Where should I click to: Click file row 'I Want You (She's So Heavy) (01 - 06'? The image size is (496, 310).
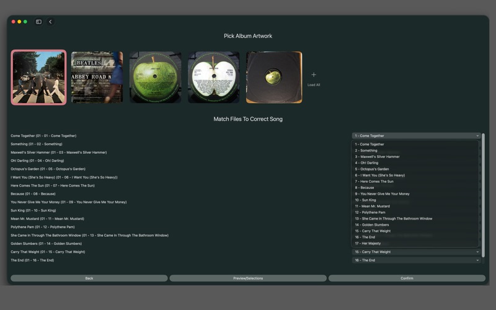64,177
